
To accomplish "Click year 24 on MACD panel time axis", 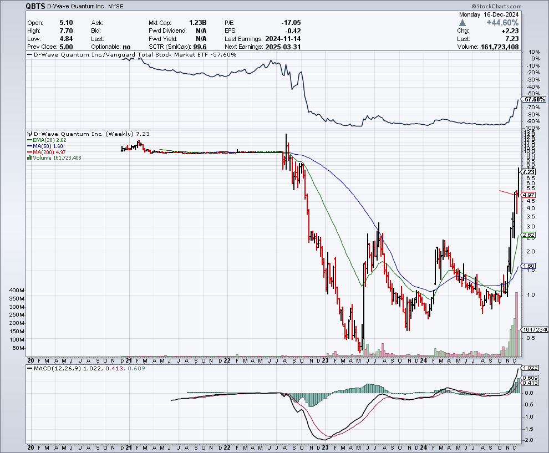I will pyautogui.click(x=423, y=448).
